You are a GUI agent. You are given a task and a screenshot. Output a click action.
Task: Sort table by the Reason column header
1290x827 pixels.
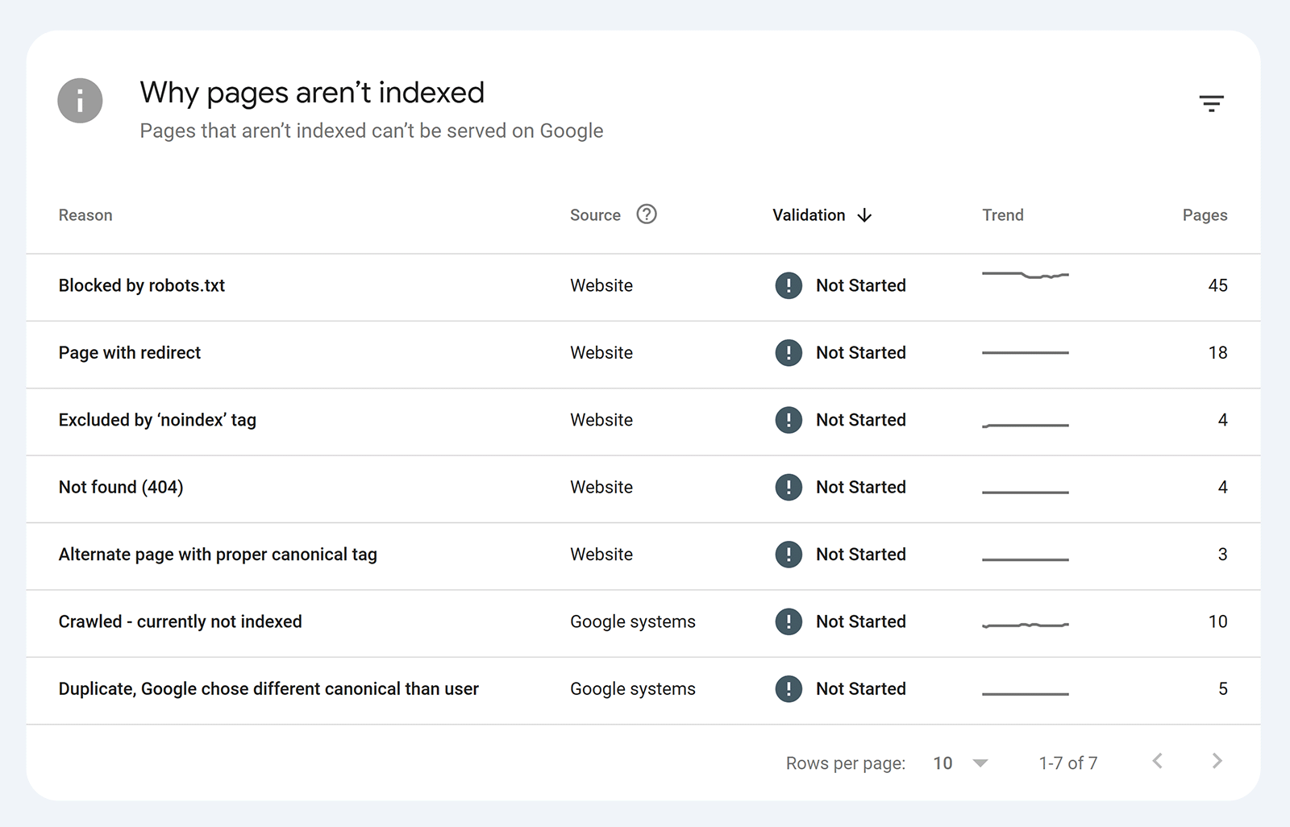coord(85,214)
